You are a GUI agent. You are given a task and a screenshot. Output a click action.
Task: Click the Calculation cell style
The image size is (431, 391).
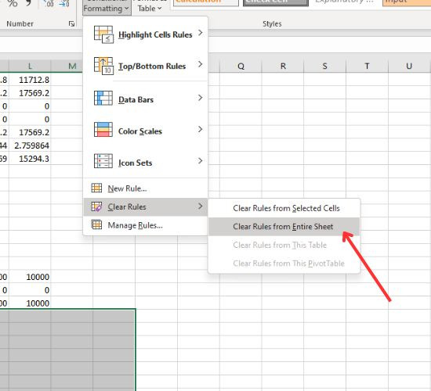click(206, 3)
